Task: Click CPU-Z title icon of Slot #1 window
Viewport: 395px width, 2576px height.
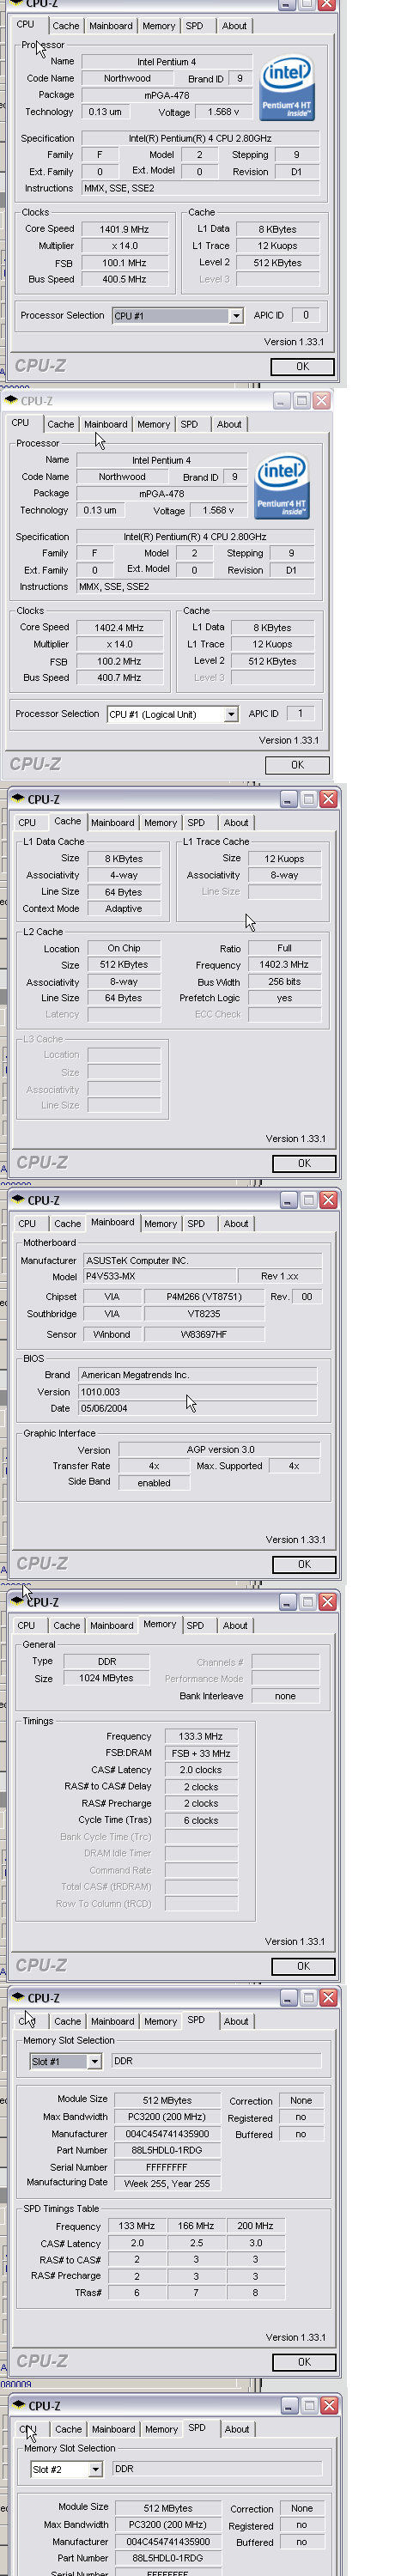Action: coord(18,1997)
